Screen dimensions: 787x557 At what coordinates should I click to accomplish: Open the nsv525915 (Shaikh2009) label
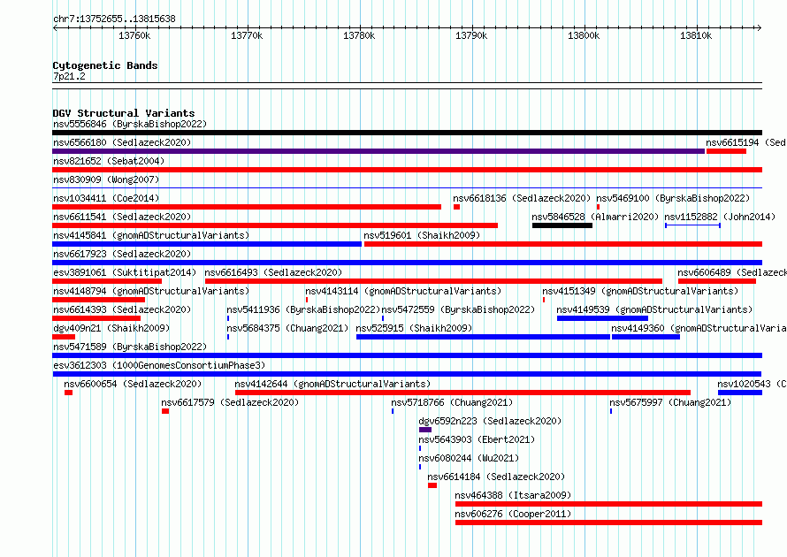[x=414, y=328]
